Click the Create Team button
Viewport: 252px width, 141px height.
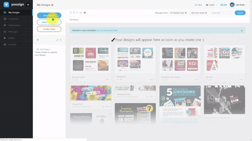click(49, 29)
